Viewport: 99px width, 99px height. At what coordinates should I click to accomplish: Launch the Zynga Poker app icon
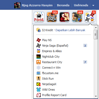point(64,17)
